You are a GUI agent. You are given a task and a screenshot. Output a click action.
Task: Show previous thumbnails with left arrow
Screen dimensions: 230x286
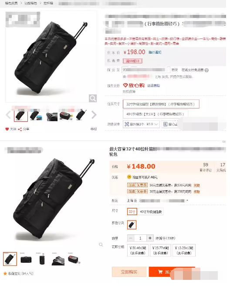pos(8,115)
